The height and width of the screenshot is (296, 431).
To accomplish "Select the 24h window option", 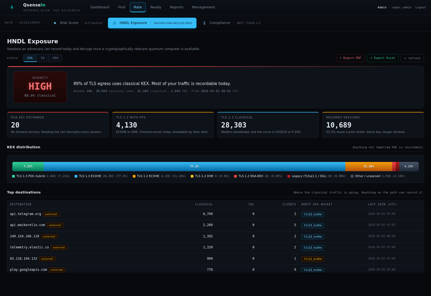I will click(30, 58).
